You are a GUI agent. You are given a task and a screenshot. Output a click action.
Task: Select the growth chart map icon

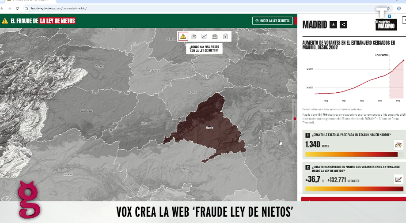click(204, 37)
